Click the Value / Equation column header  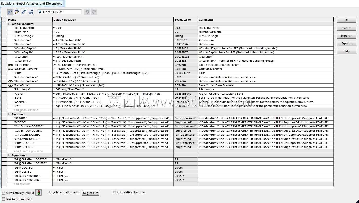(x=113, y=20)
